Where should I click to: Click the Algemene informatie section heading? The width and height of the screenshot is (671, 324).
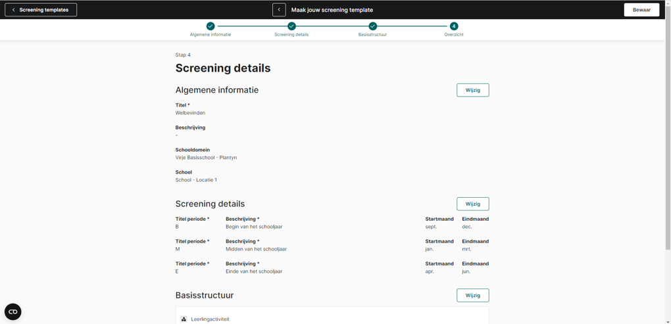tap(217, 90)
